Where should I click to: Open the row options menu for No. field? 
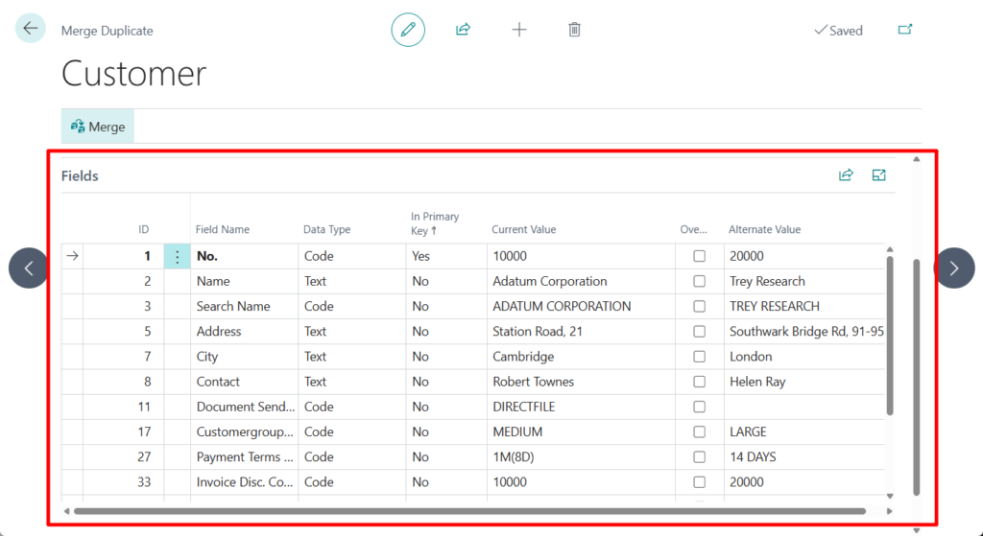click(x=177, y=256)
